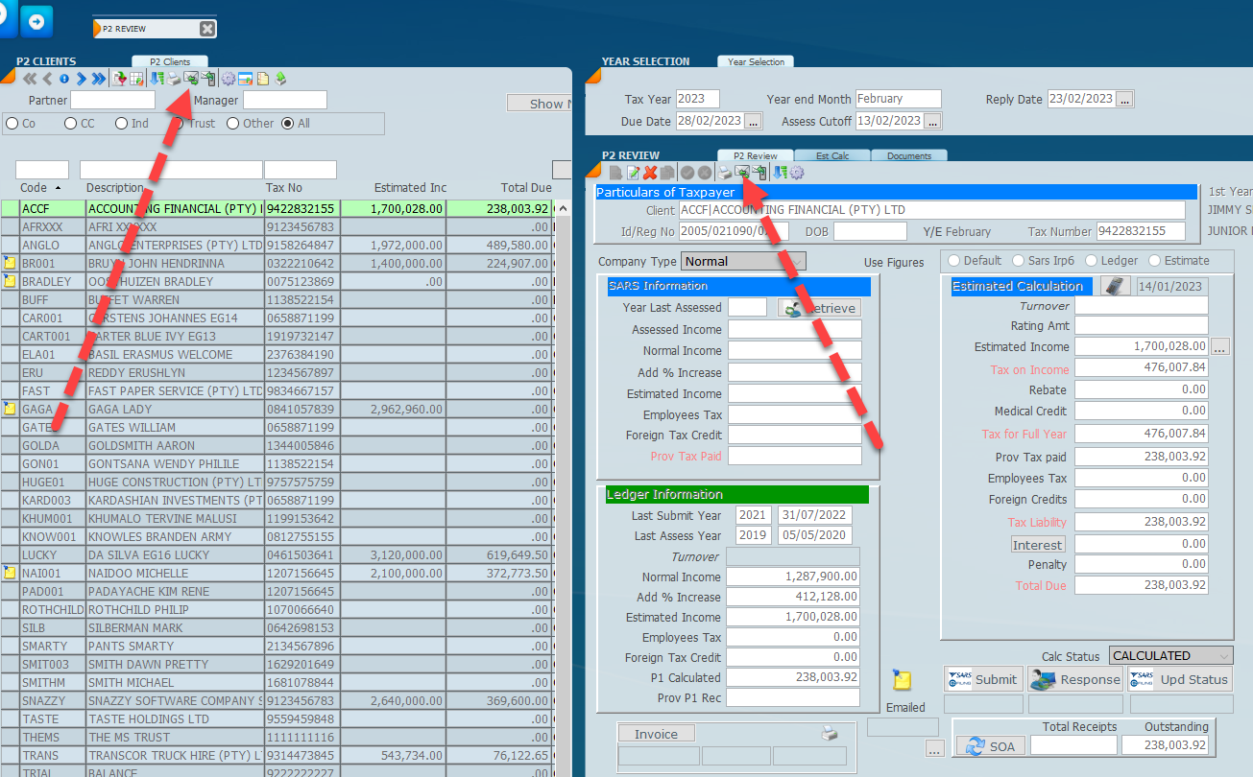1253x777 pixels.
Task: Select the Trust radio button
Action: 178,123
